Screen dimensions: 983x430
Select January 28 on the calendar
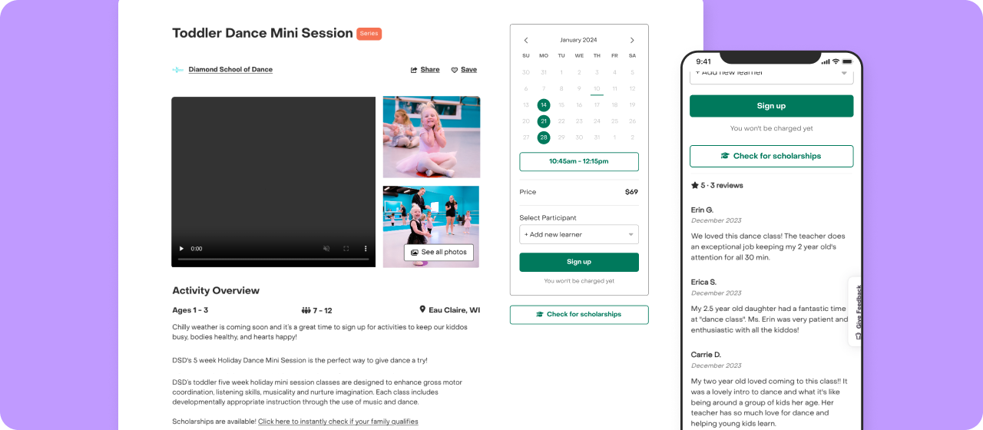[x=544, y=137]
